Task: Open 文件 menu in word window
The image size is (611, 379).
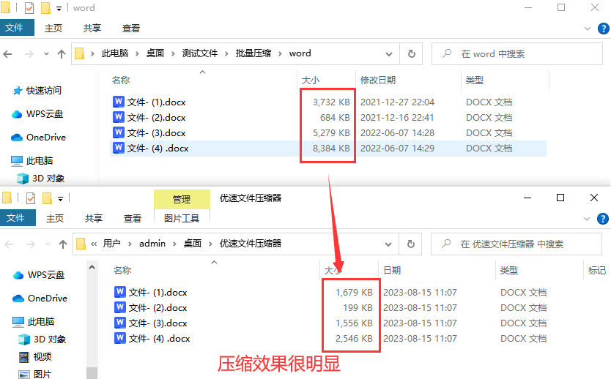Action: coord(17,28)
